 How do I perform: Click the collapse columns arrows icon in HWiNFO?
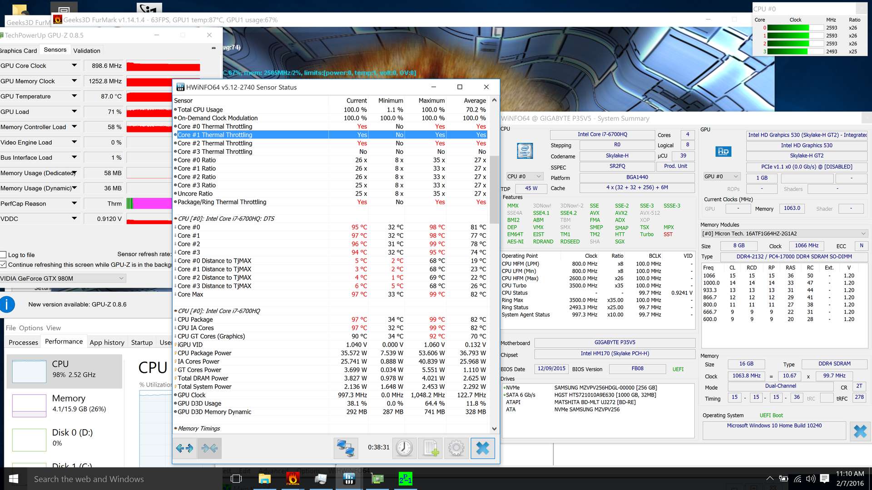coord(209,448)
